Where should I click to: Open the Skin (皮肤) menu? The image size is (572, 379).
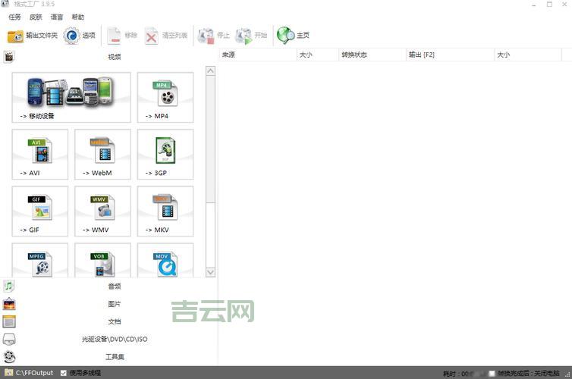36,17
